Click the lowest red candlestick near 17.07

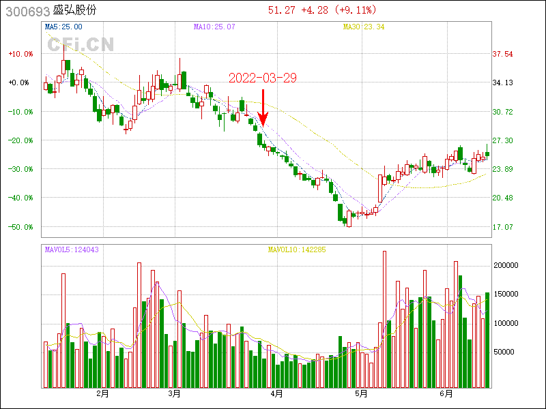pyautogui.click(x=349, y=219)
